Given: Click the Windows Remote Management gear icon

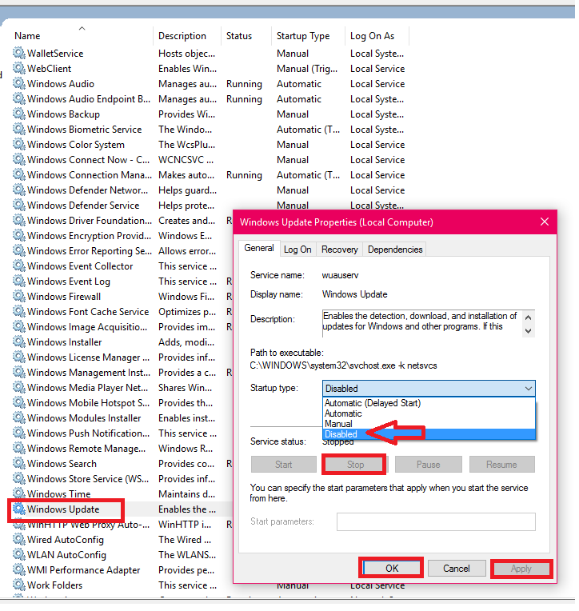Looking at the screenshot, I should (18, 448).
